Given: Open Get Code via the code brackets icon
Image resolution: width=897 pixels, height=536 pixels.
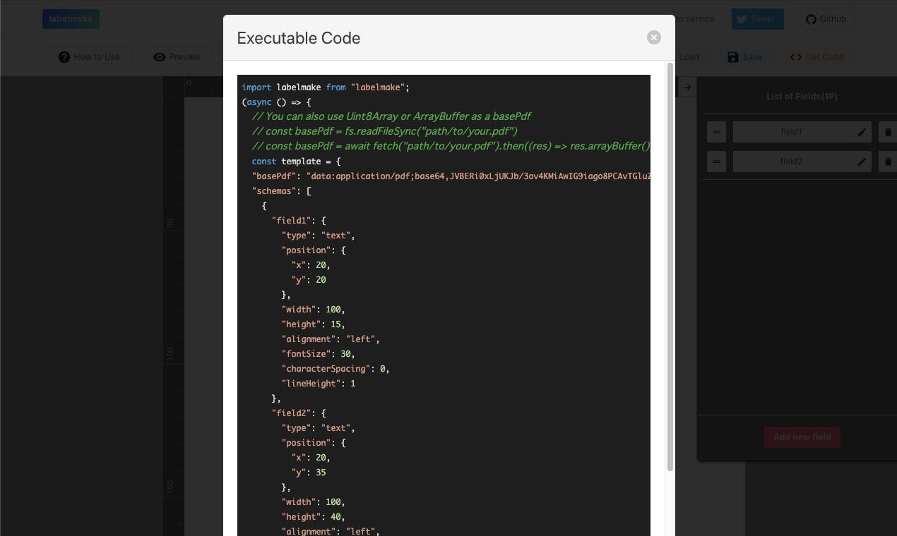Looking at the screenshot, I should pyautogui.click(x=797, y=57).
